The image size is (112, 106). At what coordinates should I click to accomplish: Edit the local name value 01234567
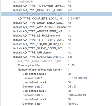(74, 19)
